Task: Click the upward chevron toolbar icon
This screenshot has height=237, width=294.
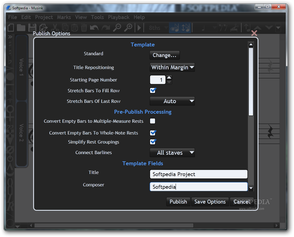Action: (x=258, y=28)
